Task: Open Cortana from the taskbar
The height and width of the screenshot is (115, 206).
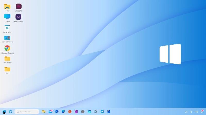Action: pyautogui.click(x=11, y=112)
